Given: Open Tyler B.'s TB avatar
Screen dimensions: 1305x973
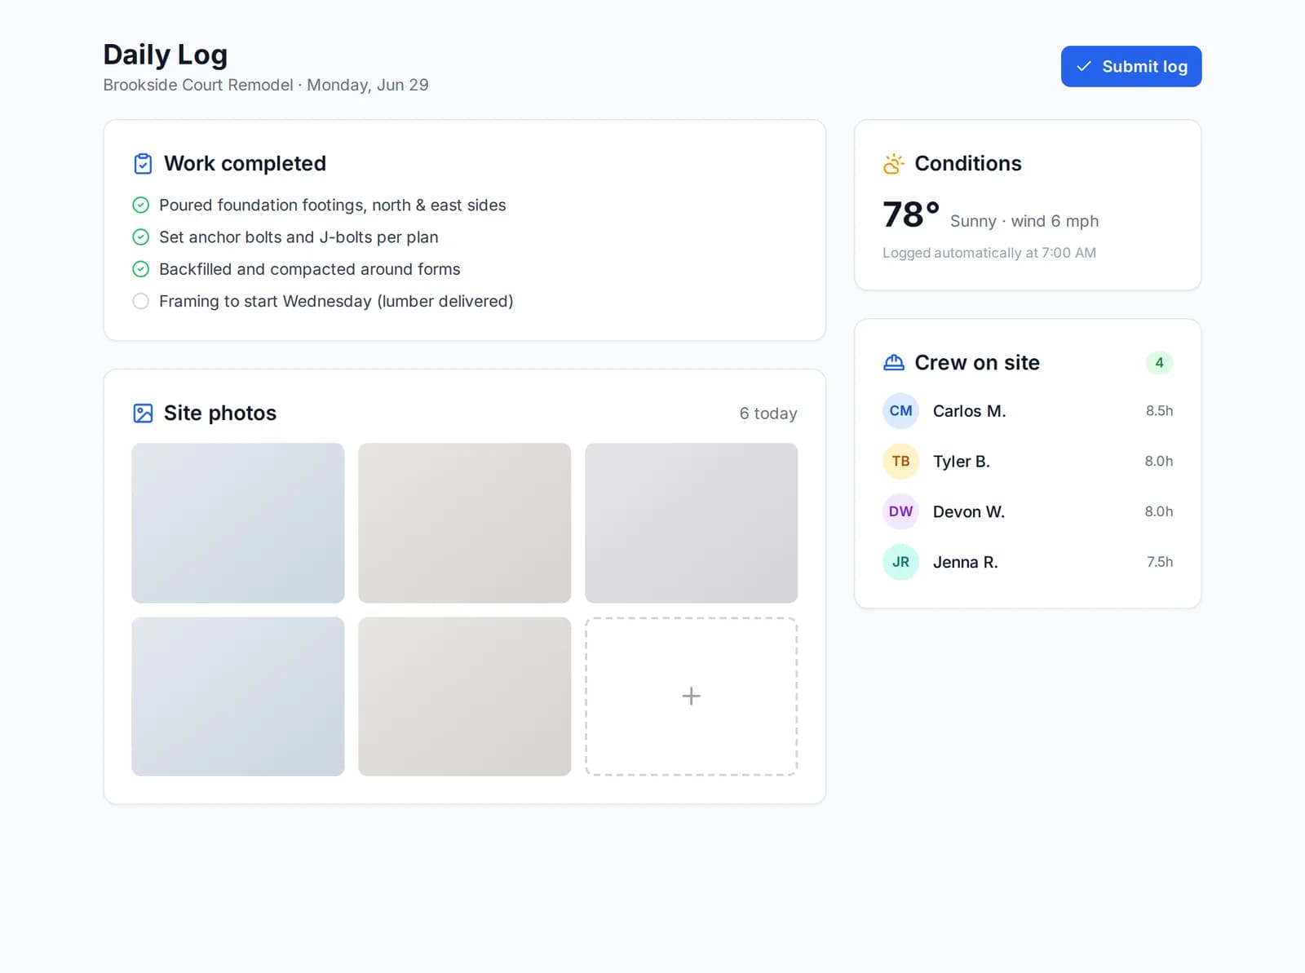Looking at the screenshot, I should [x=900, y=462].
